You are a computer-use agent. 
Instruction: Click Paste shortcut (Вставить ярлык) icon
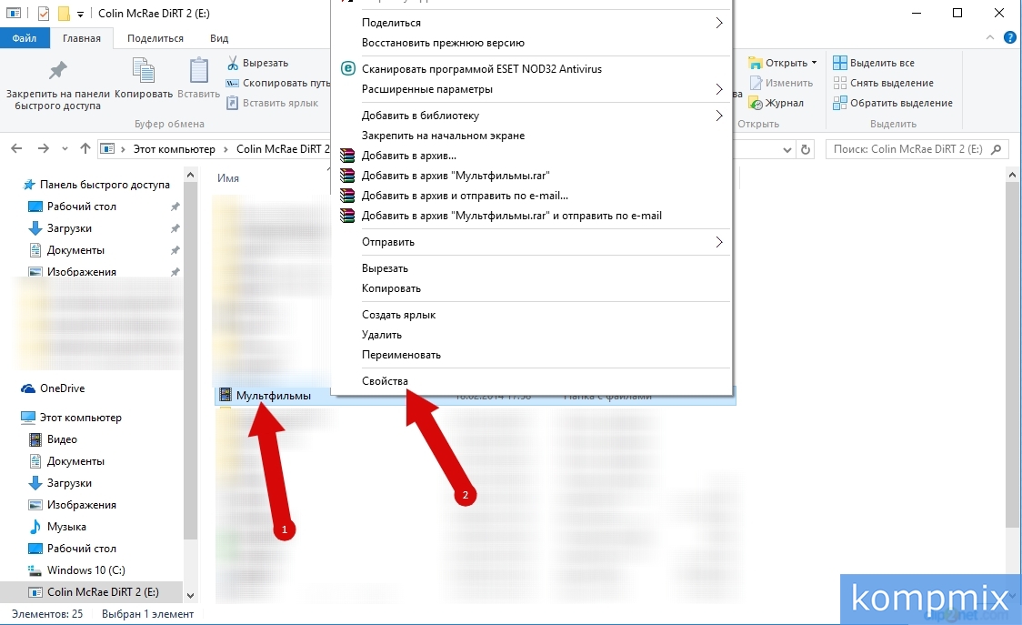click(x=232, y=103)
